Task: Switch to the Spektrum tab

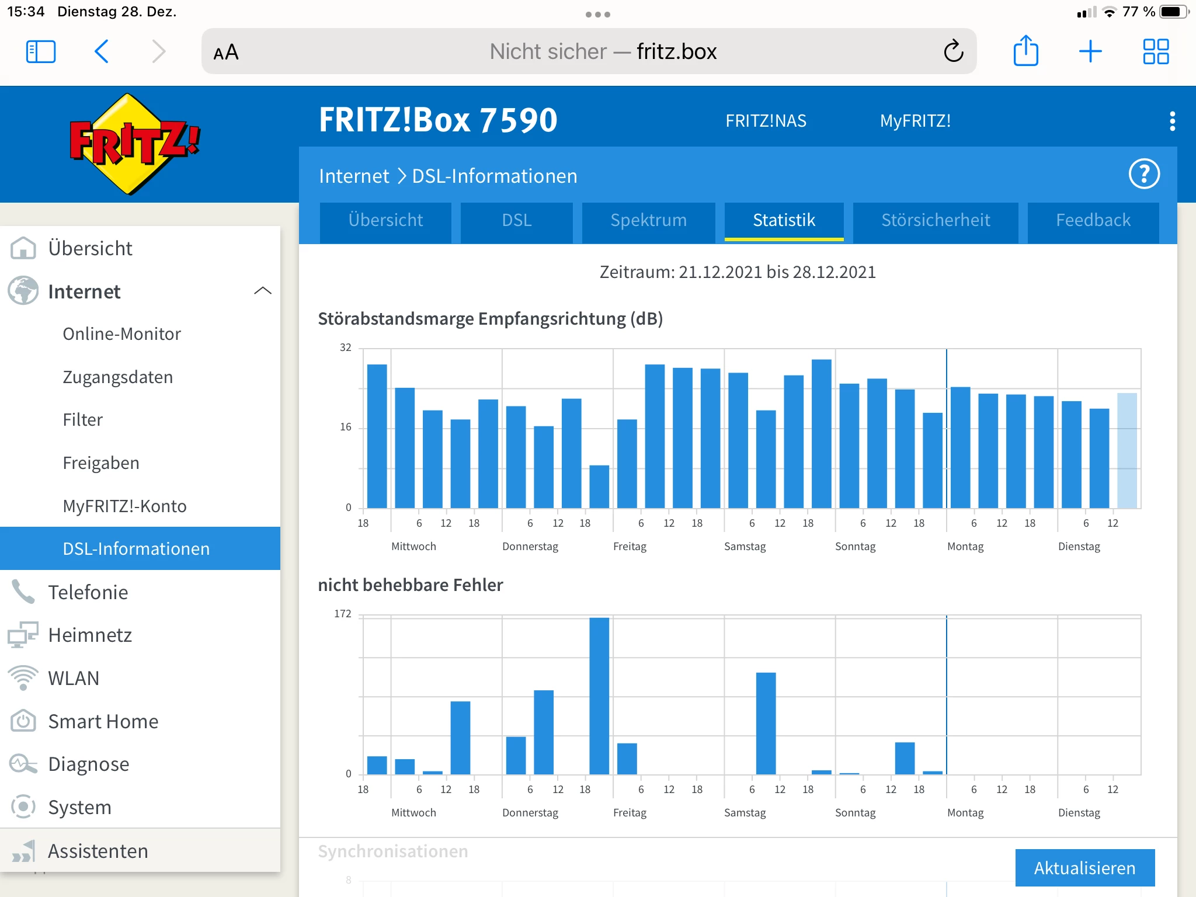Action: pos(648,220)
